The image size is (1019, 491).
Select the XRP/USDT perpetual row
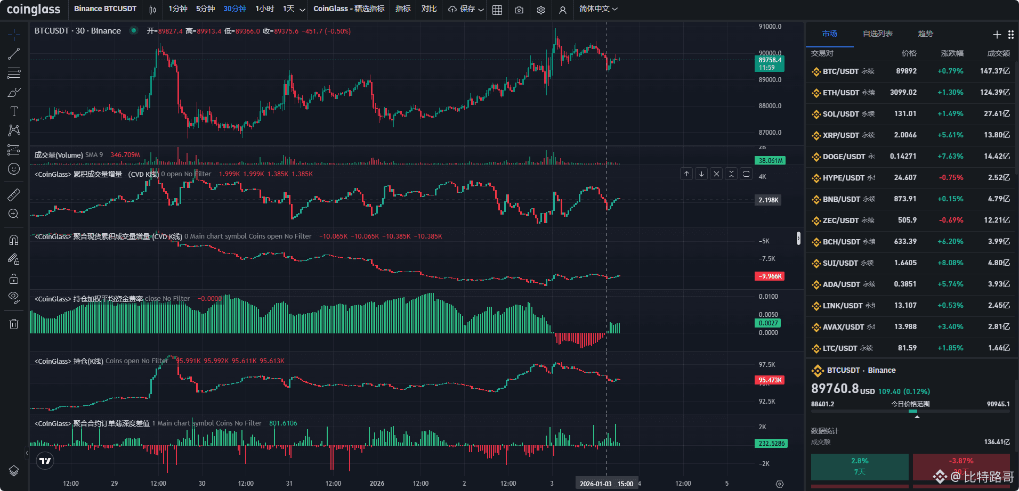pos(911,135)
